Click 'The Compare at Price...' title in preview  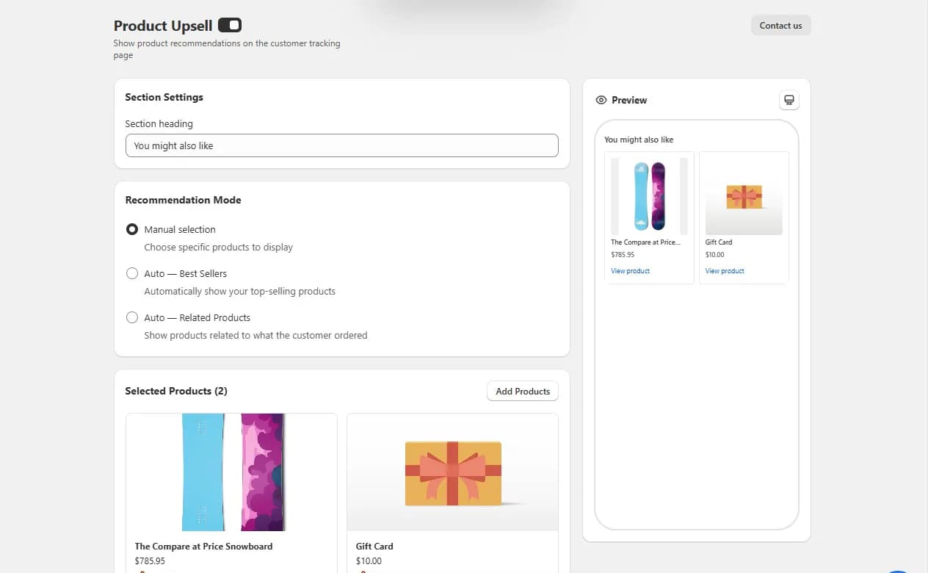point(645,242)
